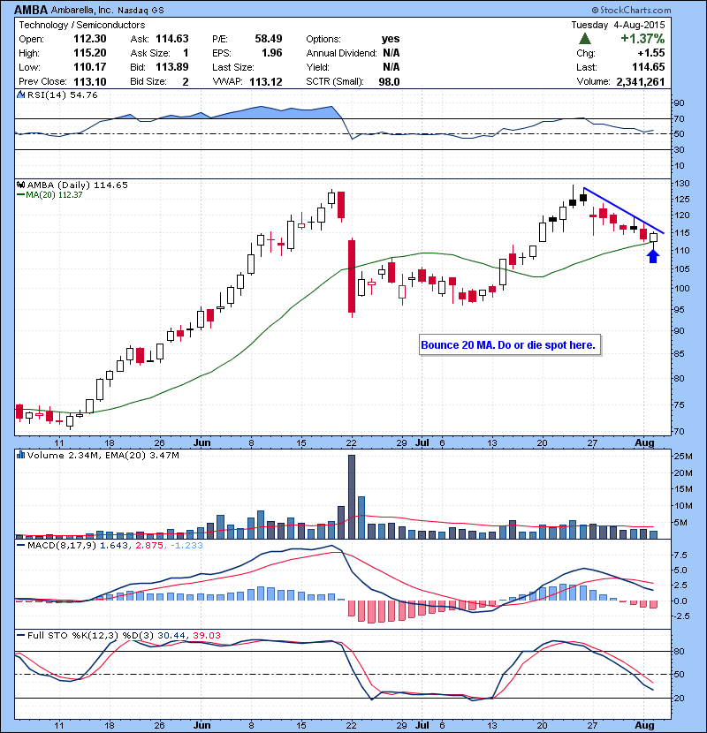Click the Nasdaq GS exchange label
Screen dimensions: 707x733
(x=141, y=11)
